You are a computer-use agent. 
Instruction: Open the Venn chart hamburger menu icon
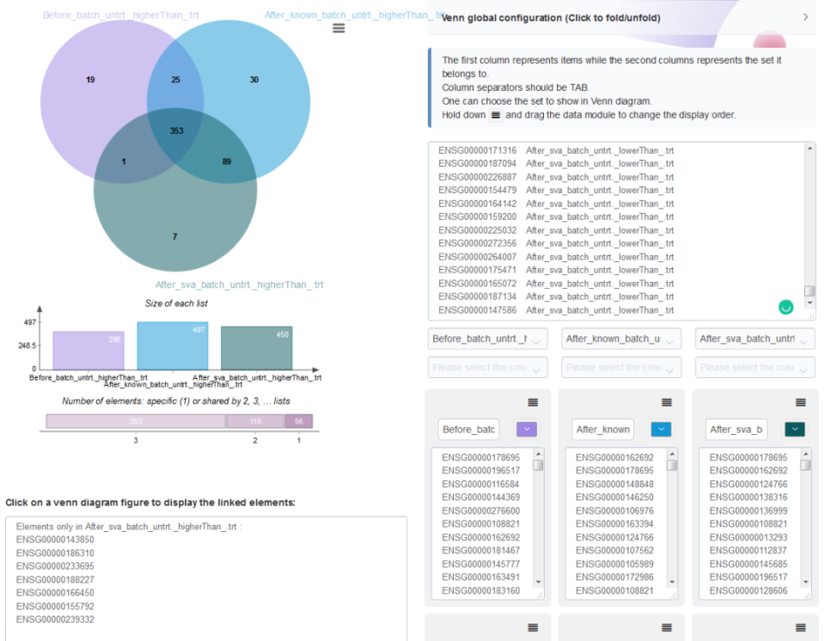coord(339,28)
